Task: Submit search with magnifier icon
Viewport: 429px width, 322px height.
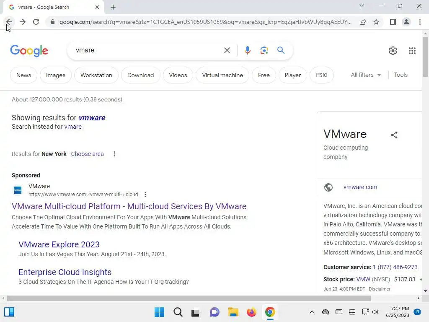Action: click(281, 50)
